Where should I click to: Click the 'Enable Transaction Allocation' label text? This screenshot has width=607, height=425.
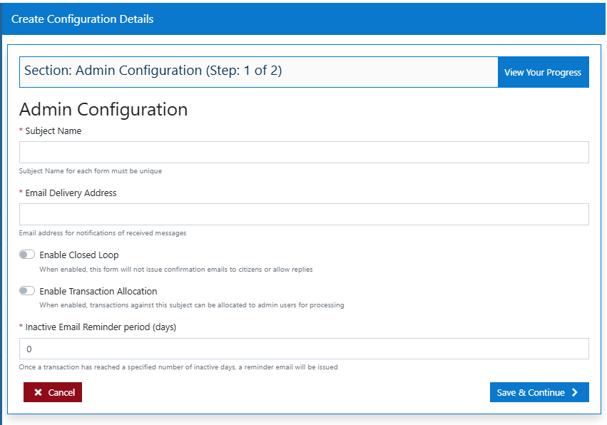click(x=98, y=291)
